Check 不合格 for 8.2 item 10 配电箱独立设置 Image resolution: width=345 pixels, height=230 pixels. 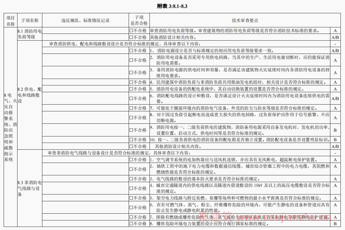131,140
